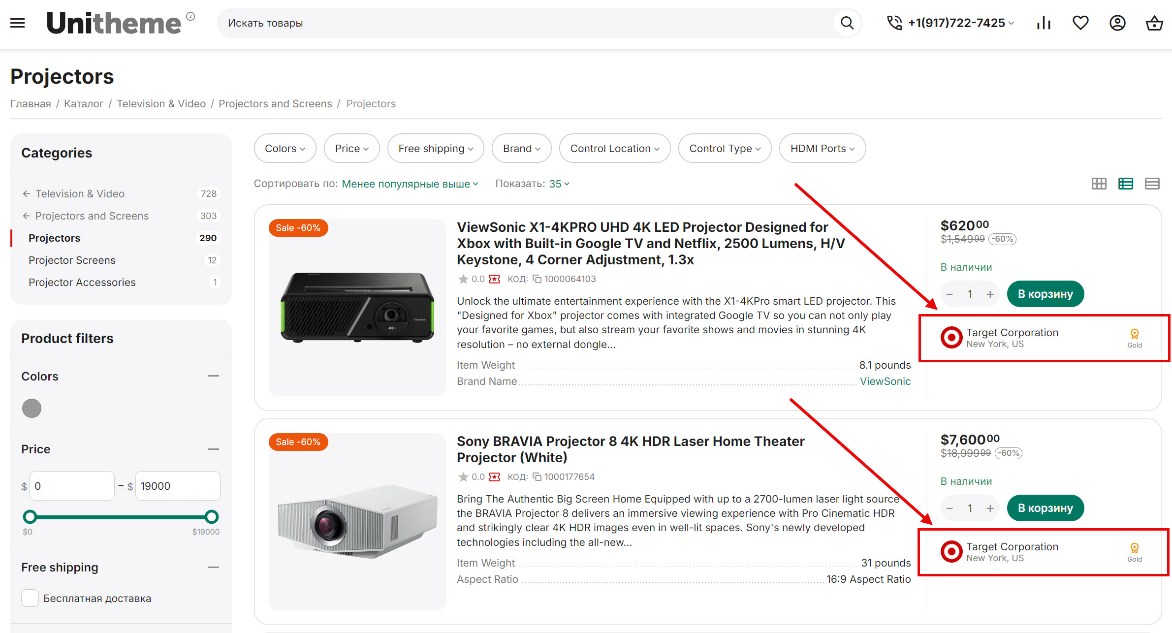Add the ViewSonic projector to cart
This screenshot has width=1172, height=633.
coord(1045,294)
